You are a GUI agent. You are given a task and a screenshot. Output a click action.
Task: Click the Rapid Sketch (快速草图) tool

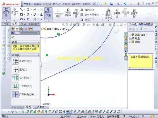click(134, 13)
